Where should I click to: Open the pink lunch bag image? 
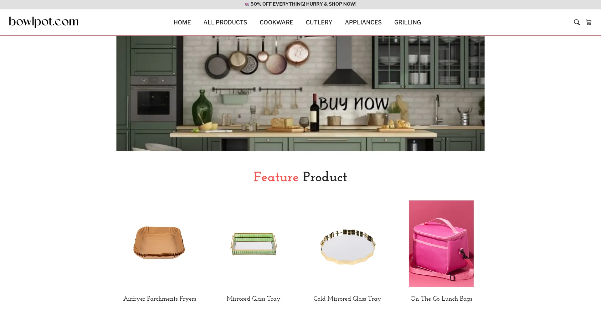tap(441, 244)
